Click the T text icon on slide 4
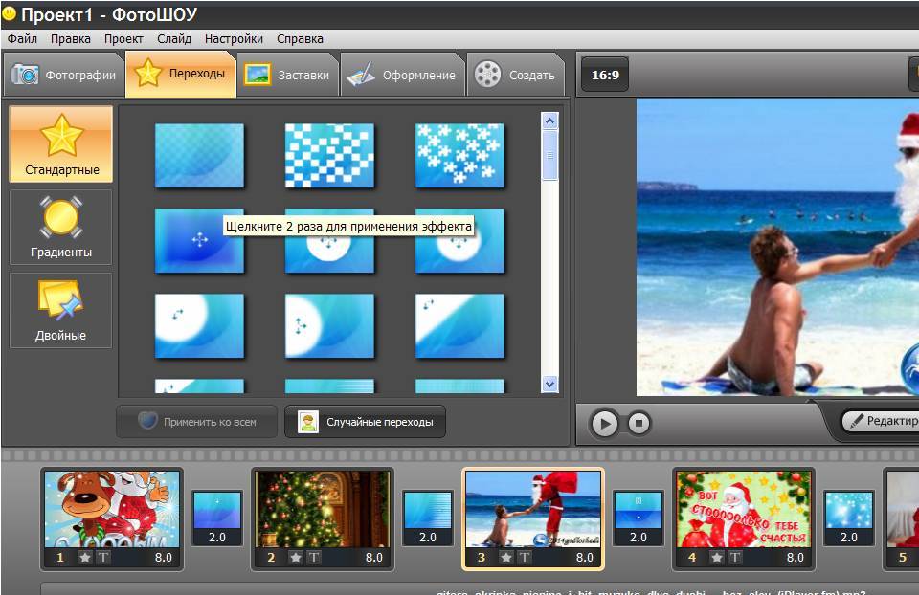 pyautogui.click(x=734, y=558)
